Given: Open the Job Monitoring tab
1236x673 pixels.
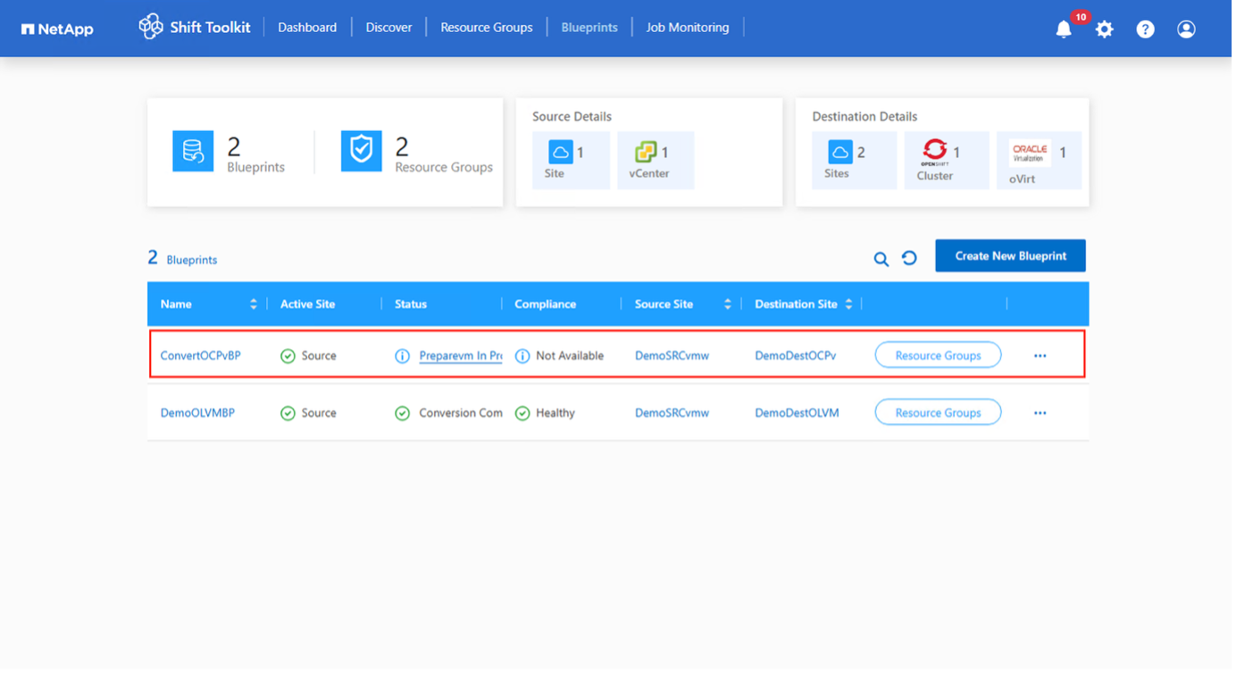Looking at the screenshot, I should 687,28.
